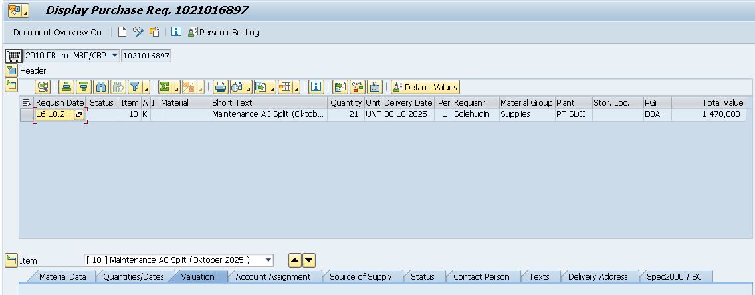Click the blue information icon in grid toolbar

(316, 87)
